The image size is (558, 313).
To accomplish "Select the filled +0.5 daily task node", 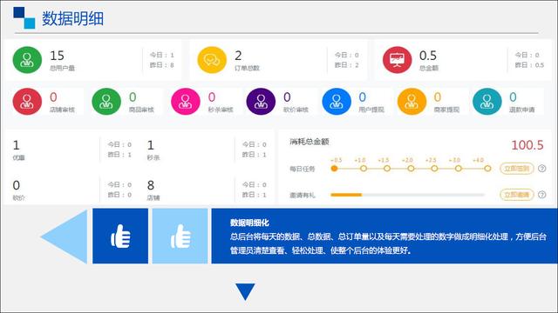I will [x=334, y=169].
